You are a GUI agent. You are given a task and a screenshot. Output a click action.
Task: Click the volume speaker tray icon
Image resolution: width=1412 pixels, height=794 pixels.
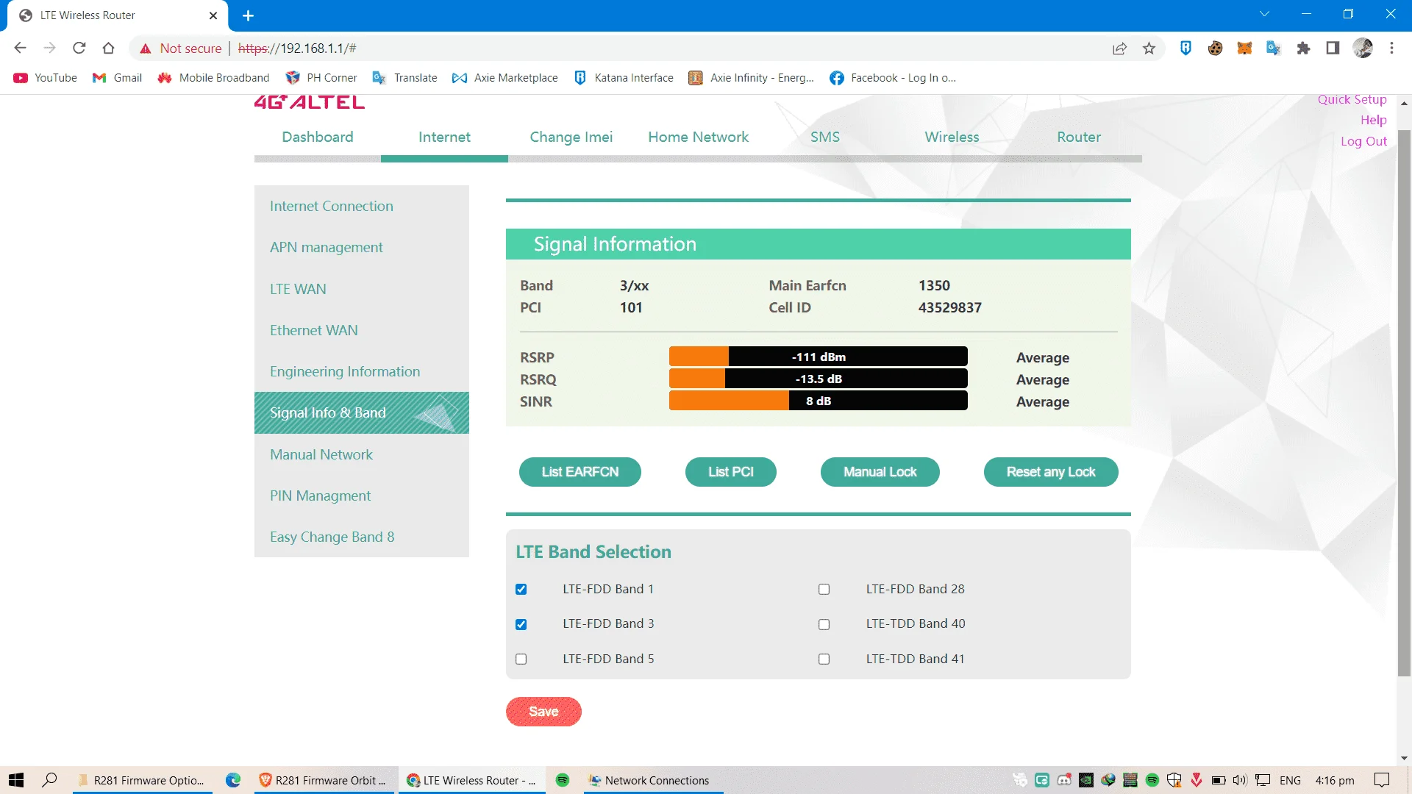[1240, 780]
